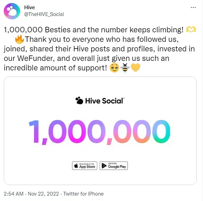The width and height of the screenshot is (203, 201).
Task: Click the yellow heart emoji
Action: (x=136, y=67)
